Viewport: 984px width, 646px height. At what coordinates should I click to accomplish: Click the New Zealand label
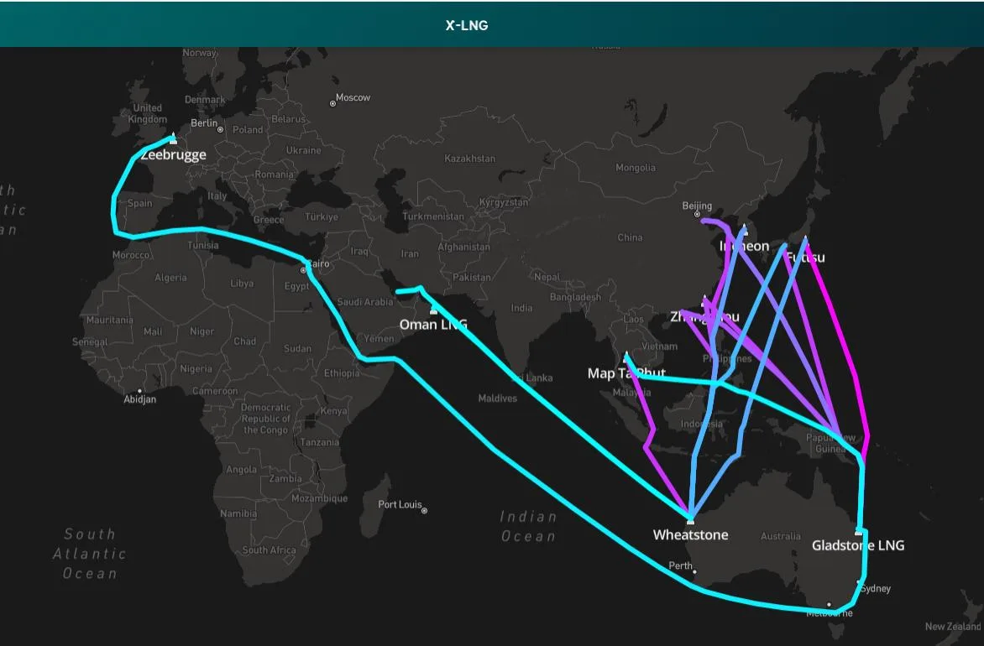point(953,626)
